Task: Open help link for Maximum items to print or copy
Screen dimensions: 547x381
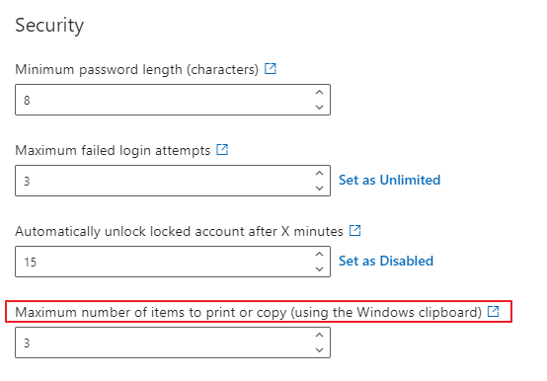Action: pyautogui.click(x=494, y=311)
